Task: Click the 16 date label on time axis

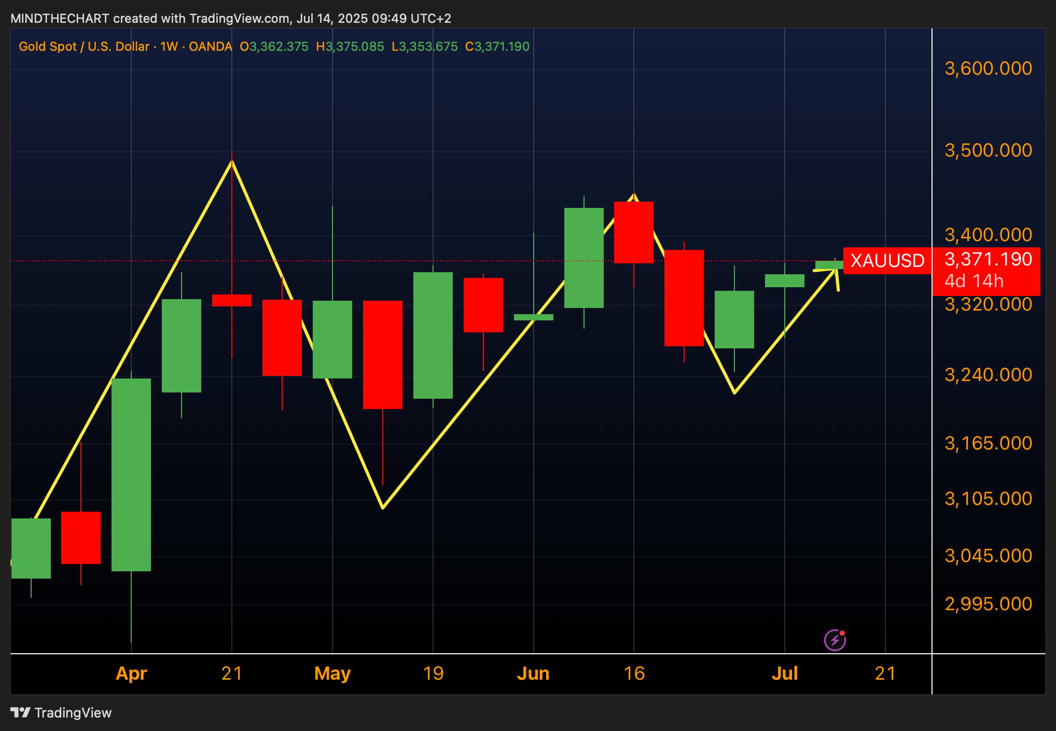Action: 634,673
